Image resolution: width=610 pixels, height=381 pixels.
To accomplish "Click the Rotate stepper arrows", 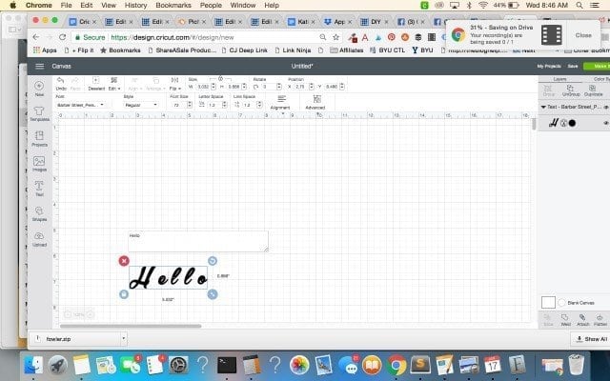I will 279,87.
